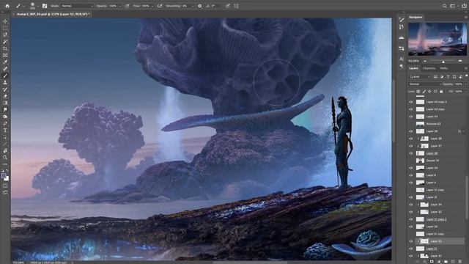Filter layers by pixel layers icon

[x=435, y=77]
